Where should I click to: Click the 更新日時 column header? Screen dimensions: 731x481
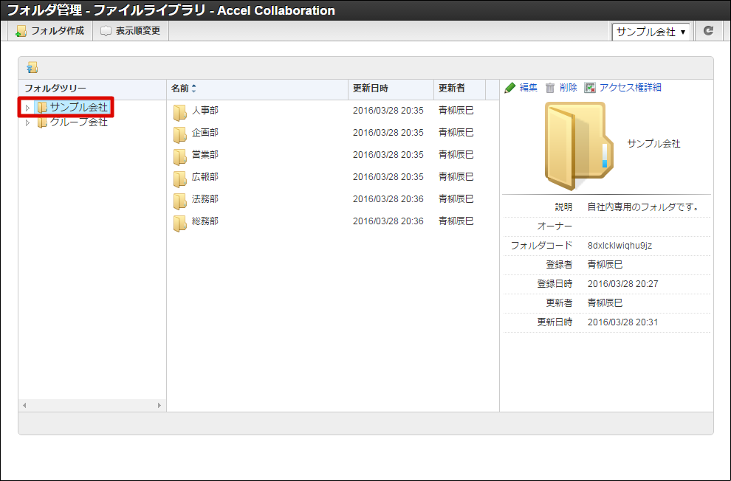[x=391, y=89]
